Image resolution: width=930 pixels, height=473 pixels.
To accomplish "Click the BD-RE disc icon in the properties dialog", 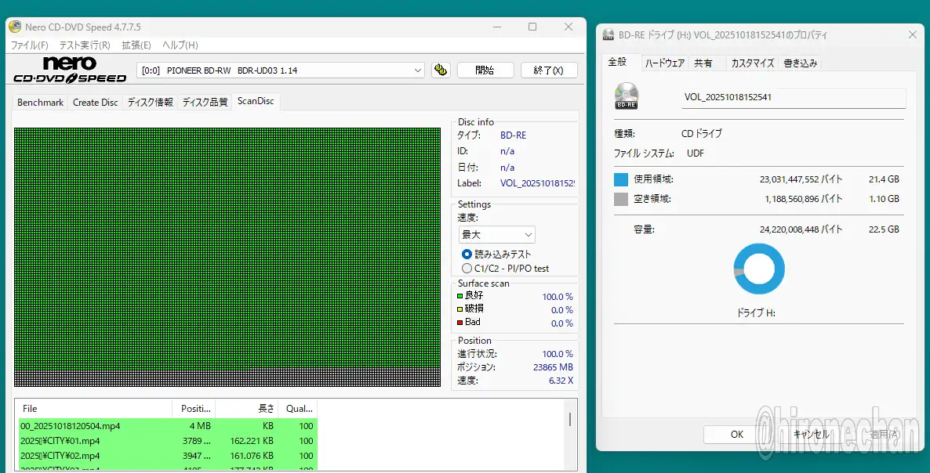I will pos(627,96).
